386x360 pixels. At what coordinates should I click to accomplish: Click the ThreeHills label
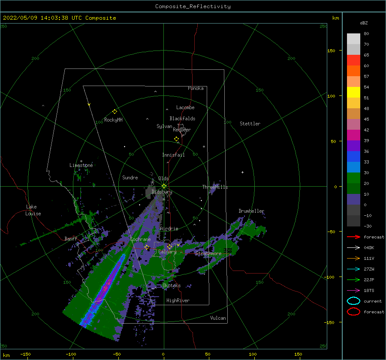tap(215, 187)
